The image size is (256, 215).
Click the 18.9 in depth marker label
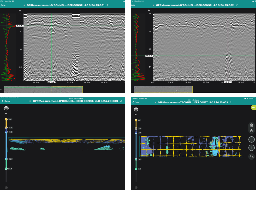coord(149,56)
